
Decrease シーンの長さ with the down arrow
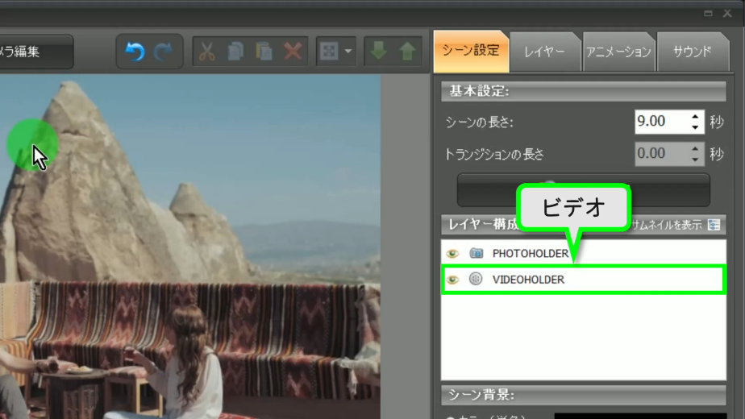point(695,127)
